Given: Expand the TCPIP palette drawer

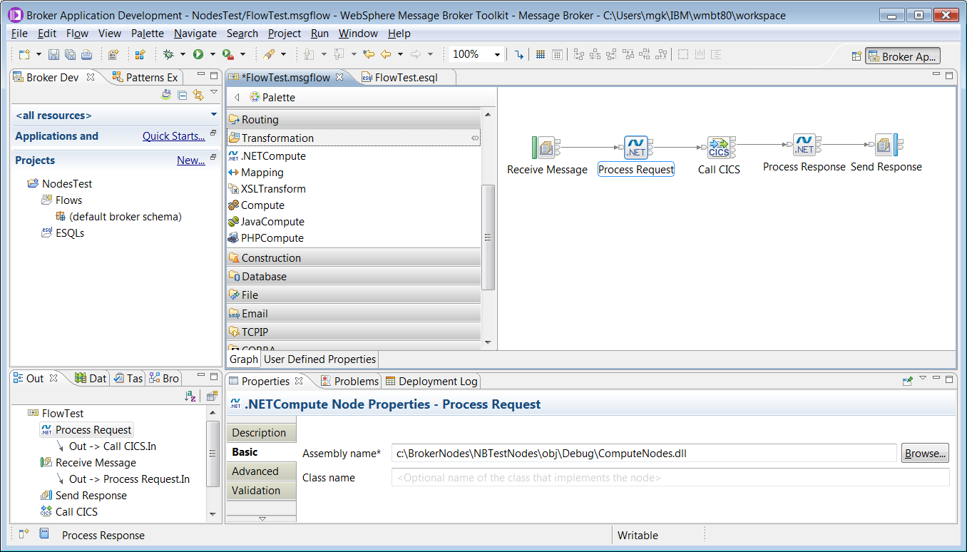Looking at the screenshot, I should click(354, 332).
